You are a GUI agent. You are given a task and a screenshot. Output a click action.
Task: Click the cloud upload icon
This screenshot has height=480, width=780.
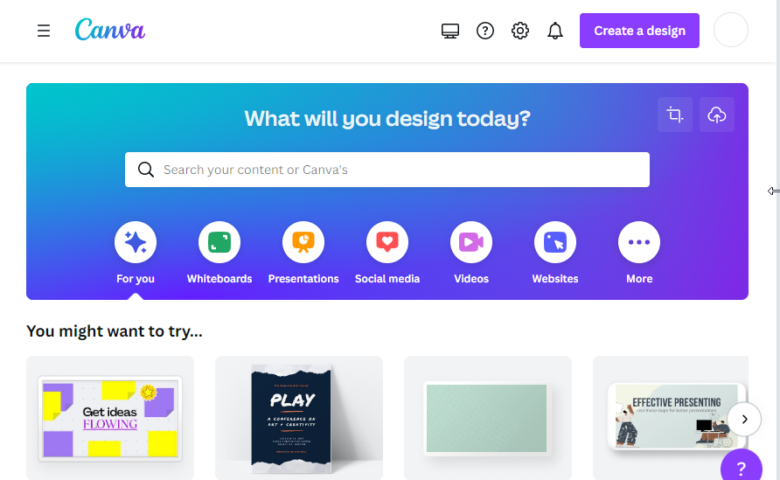(x=717, y=115)
